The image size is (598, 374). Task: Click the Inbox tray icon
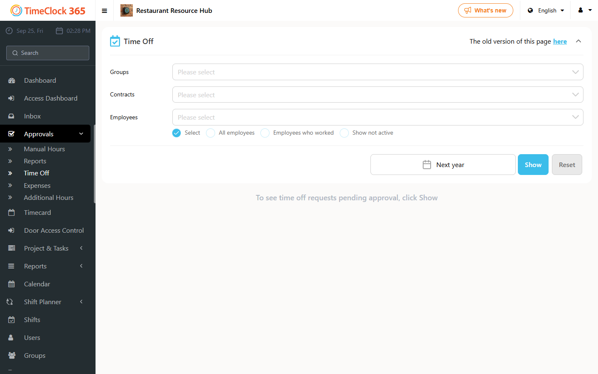click(x=12, y=116)
